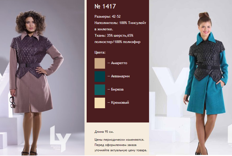Click the Амаретто color label
This screenshot has width=232, height=156.
[x=119, y=63]
